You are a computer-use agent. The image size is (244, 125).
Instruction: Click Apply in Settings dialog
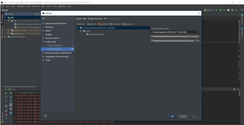(x=194, y=117)
